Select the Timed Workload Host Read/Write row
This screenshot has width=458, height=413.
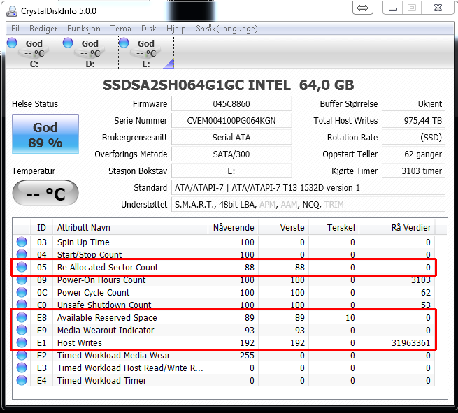click(224, 368)
